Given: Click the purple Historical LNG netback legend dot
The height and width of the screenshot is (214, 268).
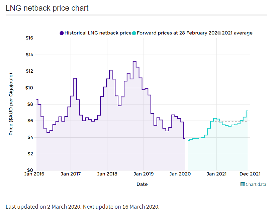Looking at the screenshot, I should (x=62, y=33).
